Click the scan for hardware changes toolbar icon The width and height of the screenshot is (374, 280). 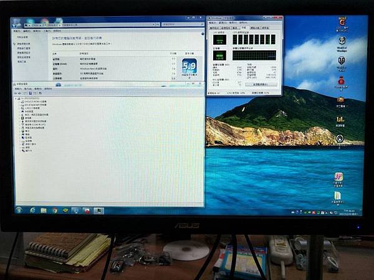click(40, 93)
